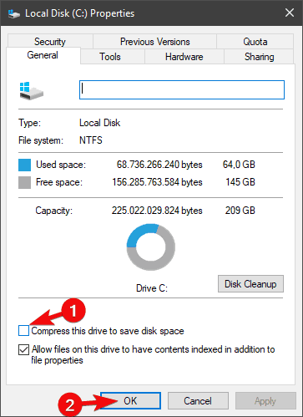Switch to the Previous Versions tab

(x=155, y=42)
